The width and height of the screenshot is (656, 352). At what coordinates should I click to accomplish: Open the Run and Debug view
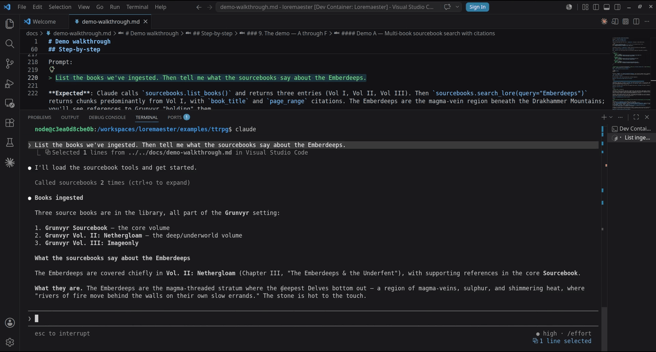coord(9,83)
